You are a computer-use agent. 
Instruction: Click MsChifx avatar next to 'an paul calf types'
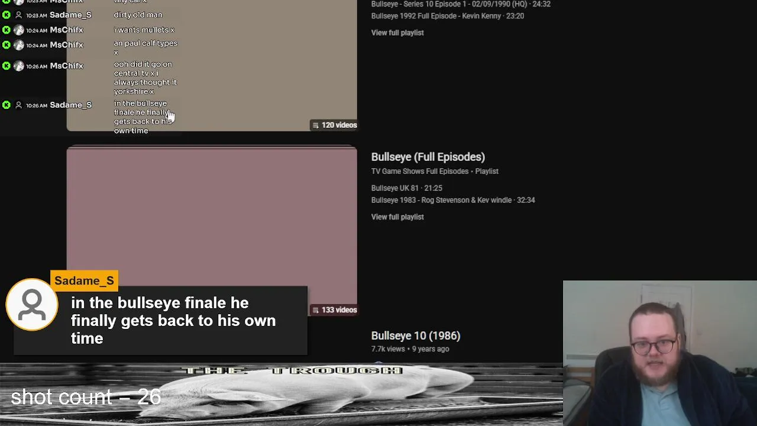18,44
